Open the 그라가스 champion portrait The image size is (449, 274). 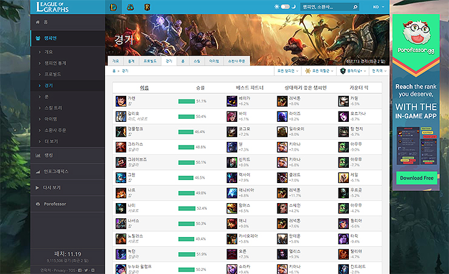coord(121,147)
